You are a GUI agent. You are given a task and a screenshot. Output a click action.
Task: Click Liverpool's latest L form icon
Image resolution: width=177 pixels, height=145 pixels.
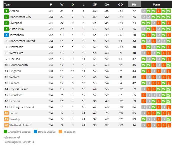(x=168, y=23)
